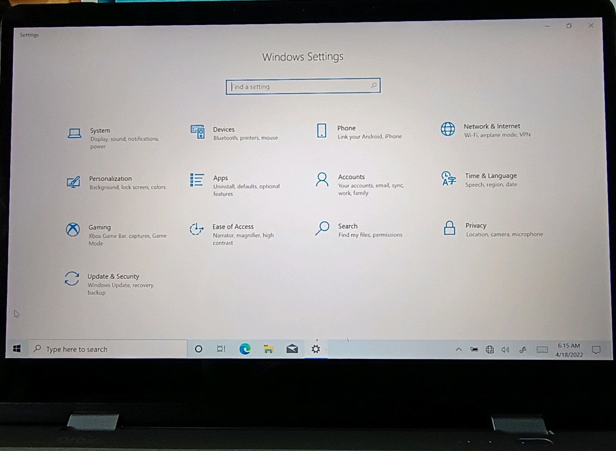Viewport: 616px width, 451px height.
Task: Open the System laptop icon
Action: [x=74, y=134]
